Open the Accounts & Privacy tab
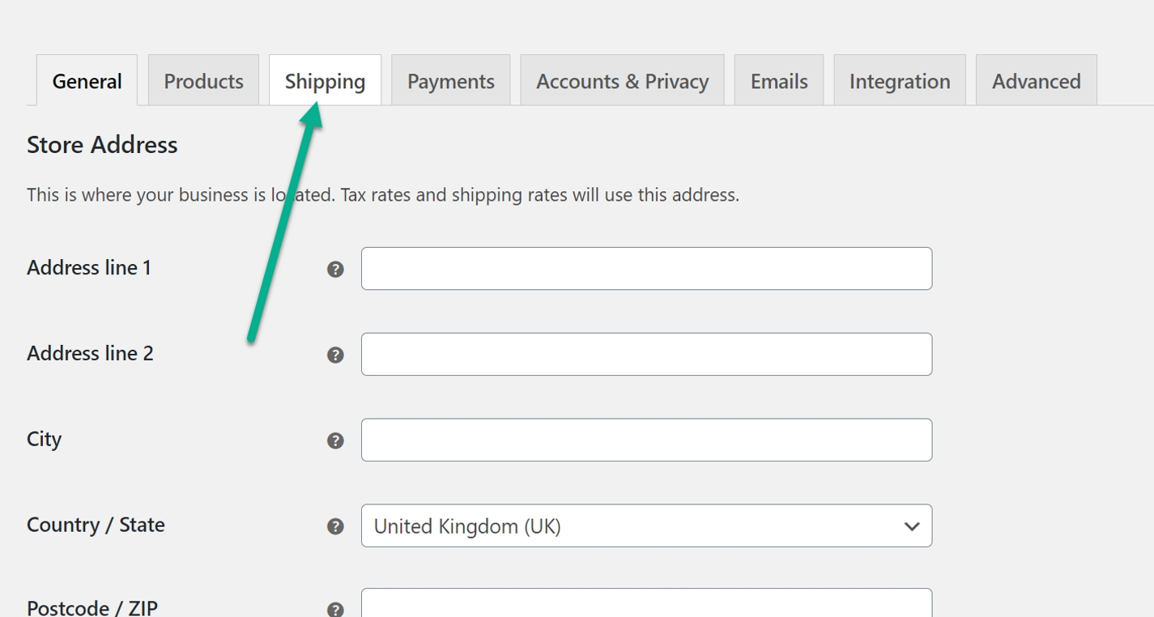The width and height of the screenshot is (1154, 617). click(x=622, y=81)
